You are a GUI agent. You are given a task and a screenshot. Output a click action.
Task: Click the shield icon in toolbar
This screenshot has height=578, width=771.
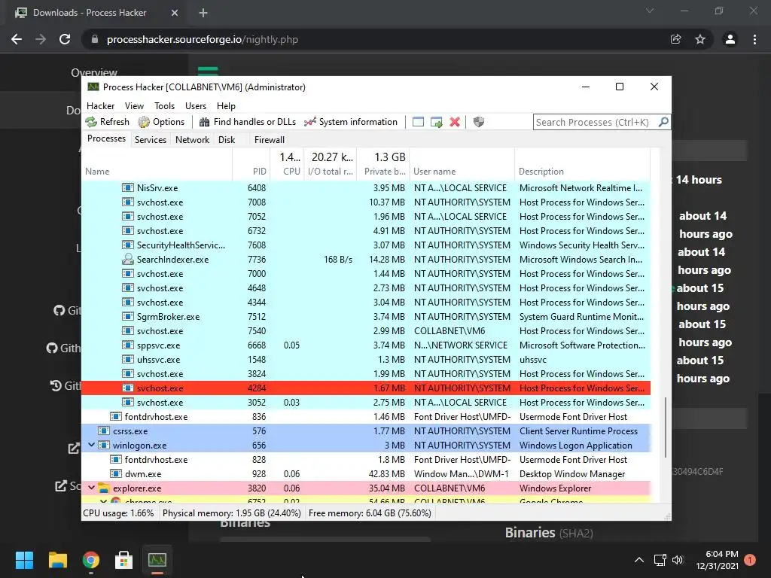pyautogui.click(x=478, y=122)
